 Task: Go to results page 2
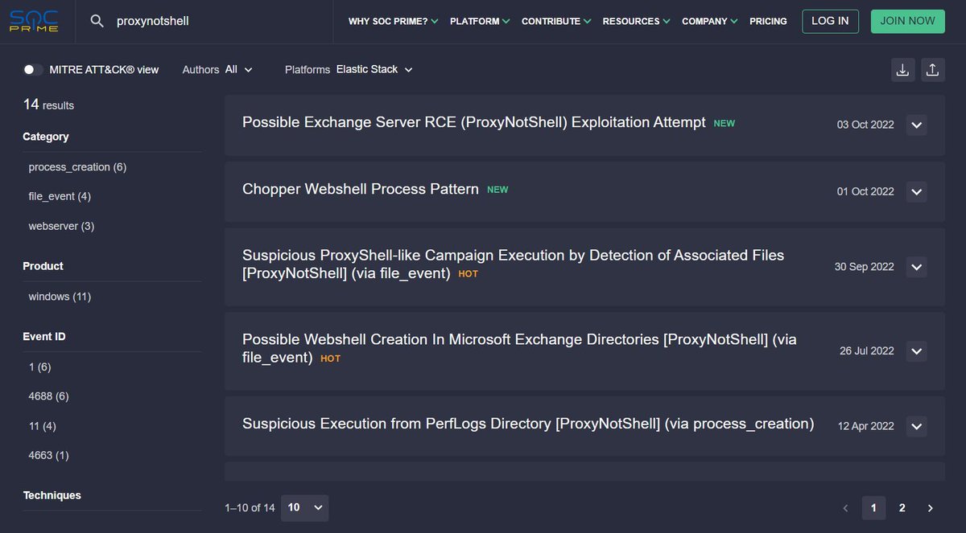pyautogui.click(x=902, y=508)
